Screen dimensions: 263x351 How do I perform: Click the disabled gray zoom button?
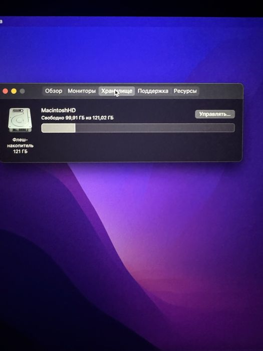point(22,91)
